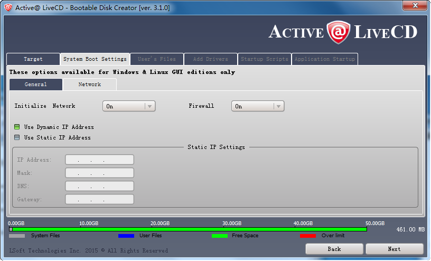Open the Target tab
The height and width of the screenshot is (261, 431).
click(x=33, y=59)
